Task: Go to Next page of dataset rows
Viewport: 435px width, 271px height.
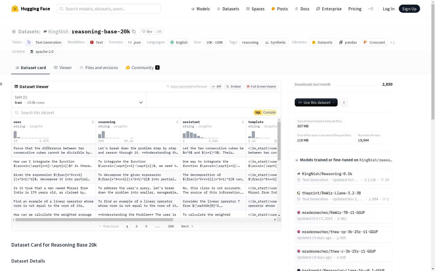Action: pos(187,226)
